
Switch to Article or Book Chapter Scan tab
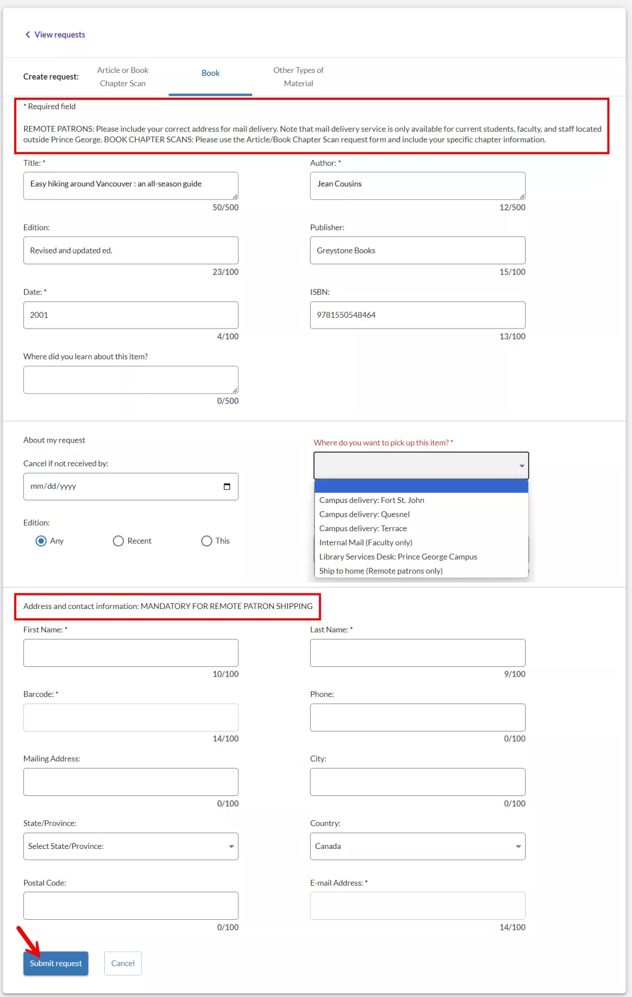[x=123, y=77]
